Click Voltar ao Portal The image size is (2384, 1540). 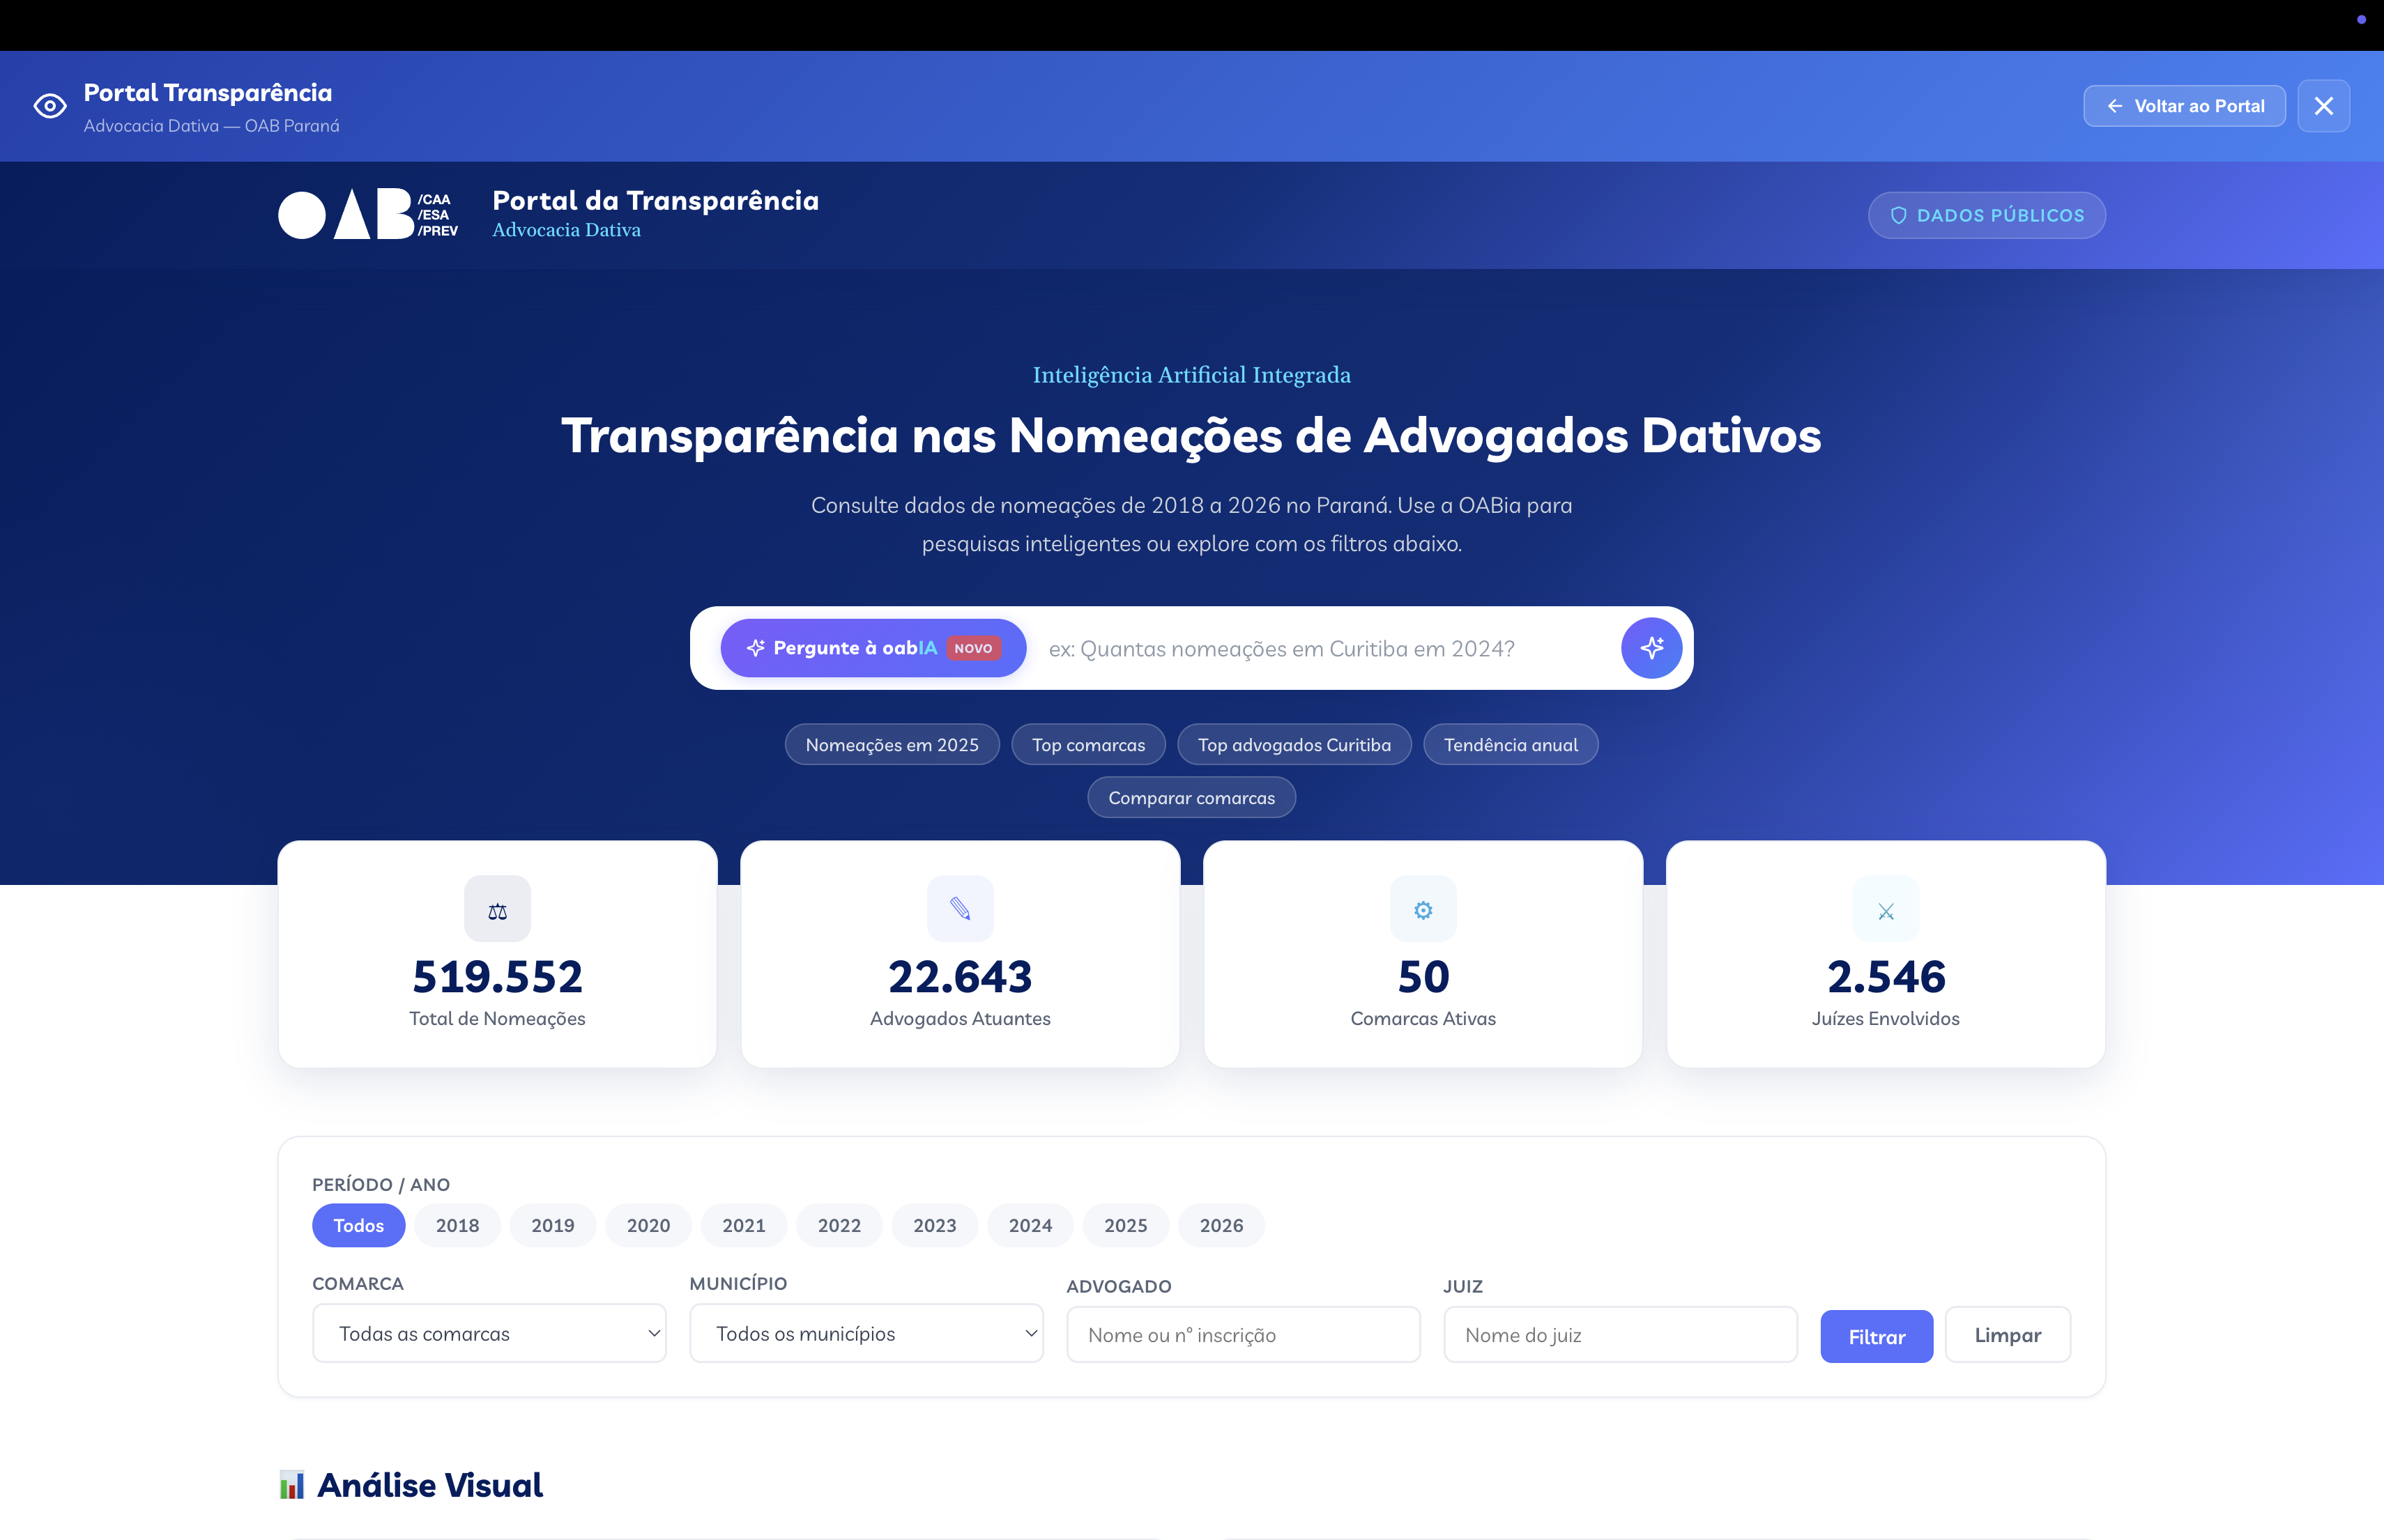[x=2184, y=105]
